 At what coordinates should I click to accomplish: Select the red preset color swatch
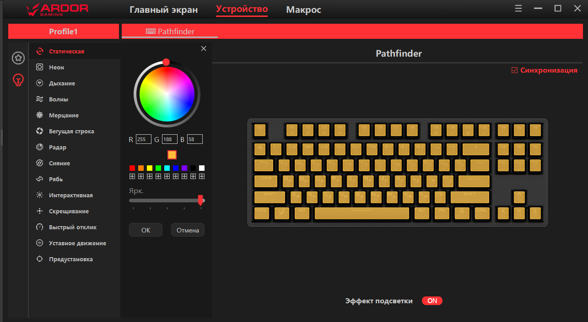click(x=132, y=168)
